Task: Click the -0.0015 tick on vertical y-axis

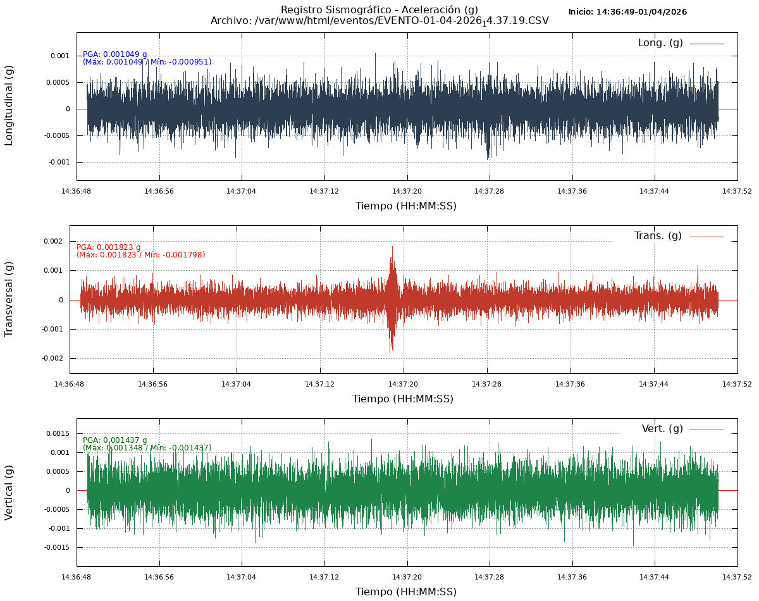Action: coord(57,547)
